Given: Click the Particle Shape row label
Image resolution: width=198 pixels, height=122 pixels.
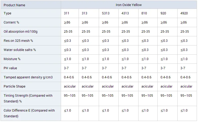Looking at the screenshot, I should (x=15, y=86).
